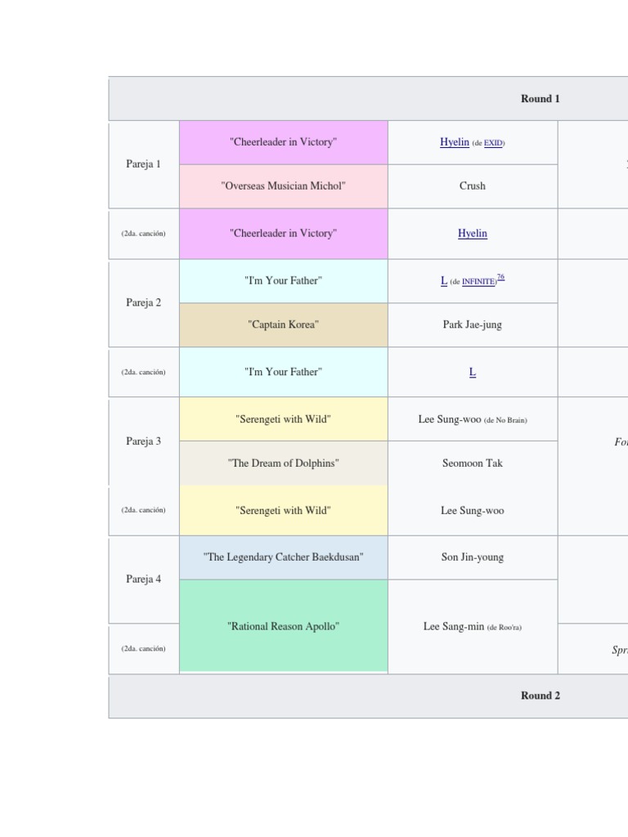Open the EXID group link

coord(493,143)
